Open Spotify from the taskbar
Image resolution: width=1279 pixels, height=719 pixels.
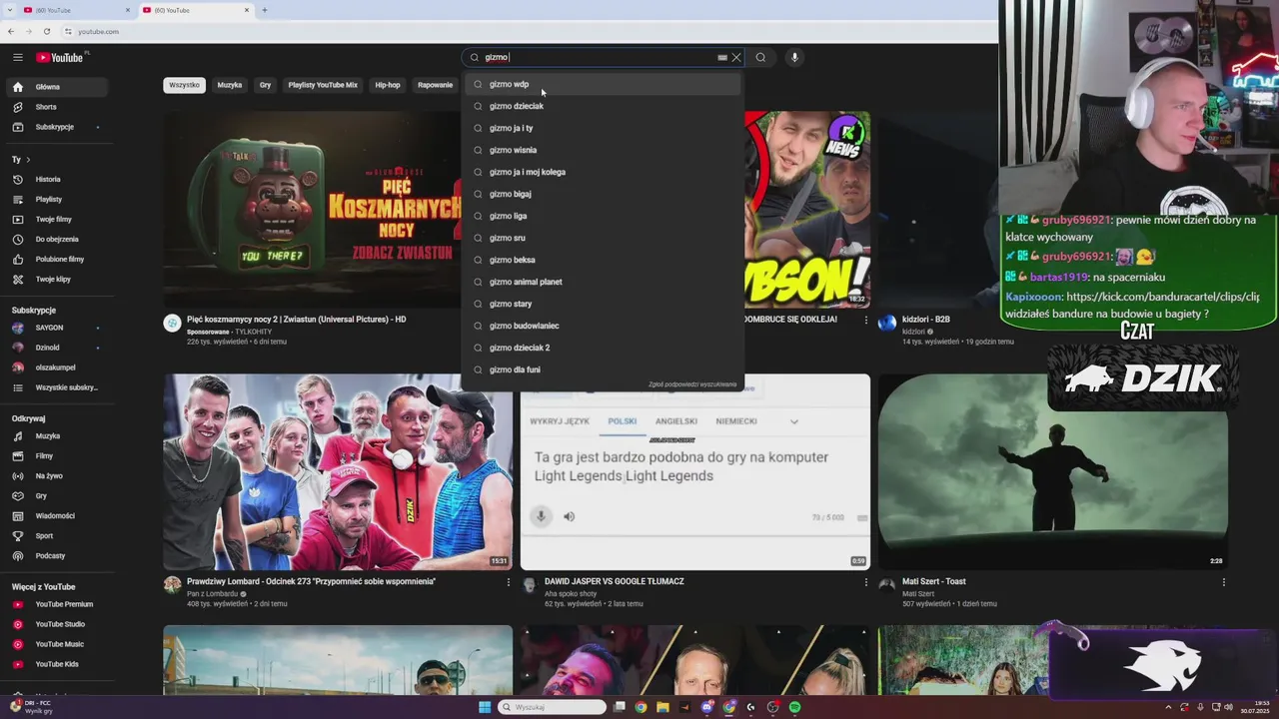click(794, 707)
